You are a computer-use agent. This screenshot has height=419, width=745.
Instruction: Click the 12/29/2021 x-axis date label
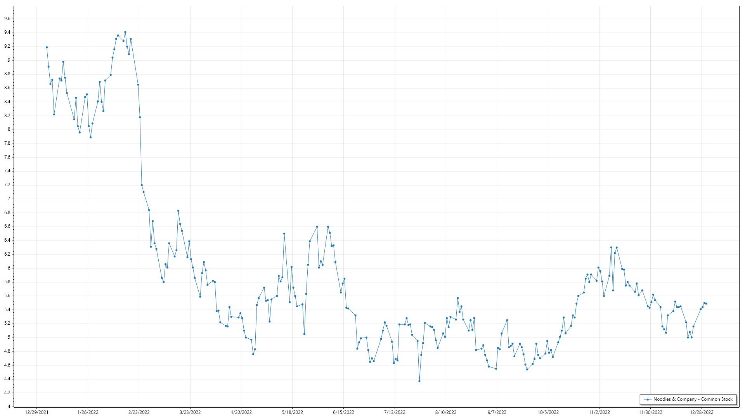(x=36, y=412)
